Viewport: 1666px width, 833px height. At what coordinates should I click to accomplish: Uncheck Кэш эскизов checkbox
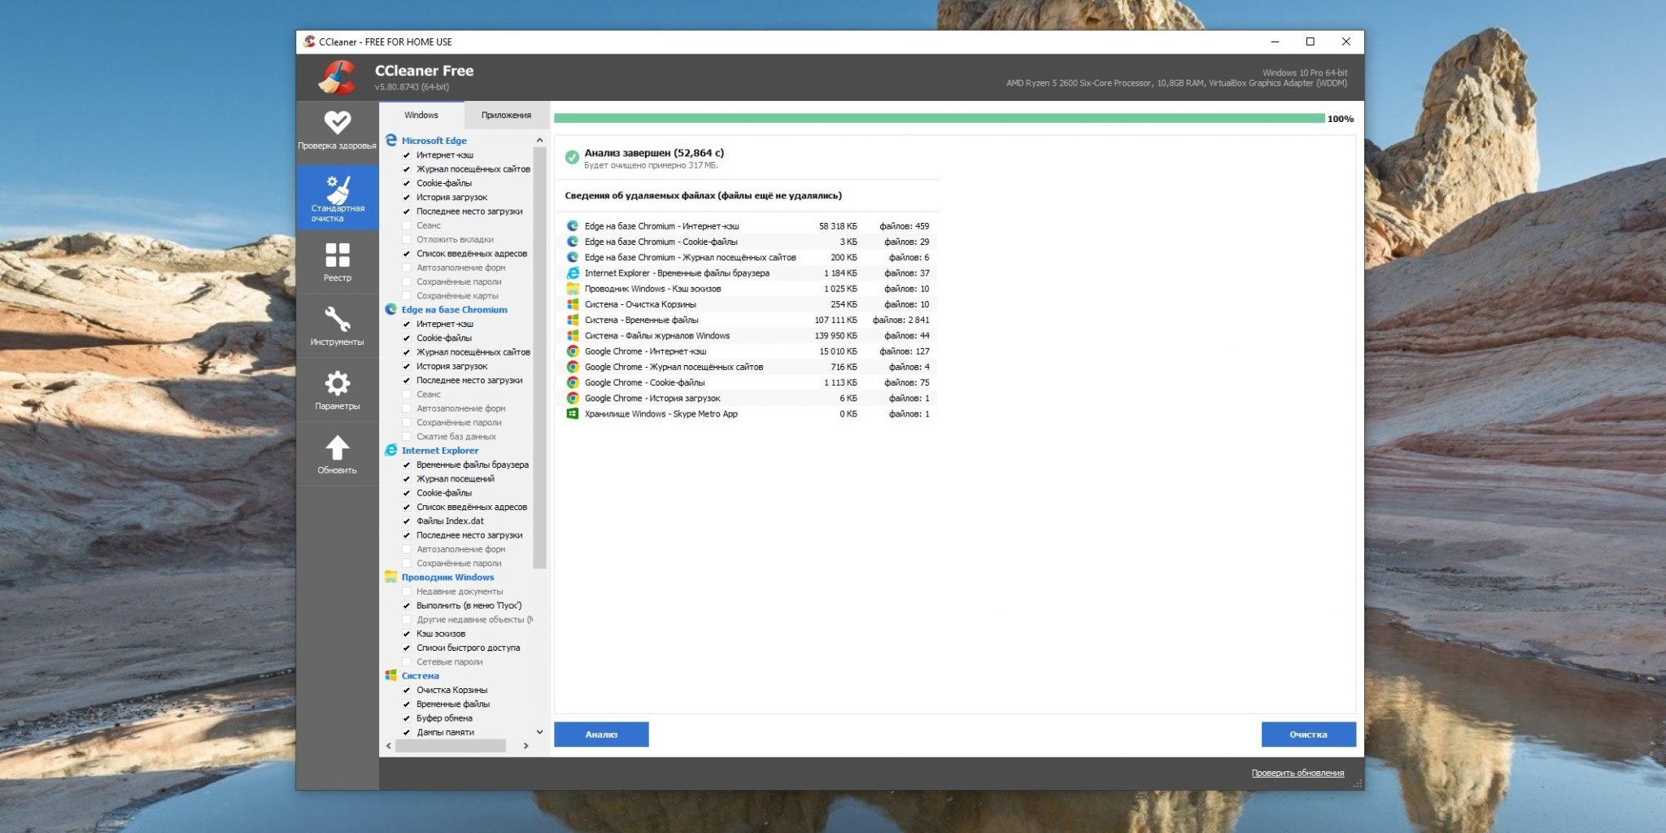[x=407, y=634]
